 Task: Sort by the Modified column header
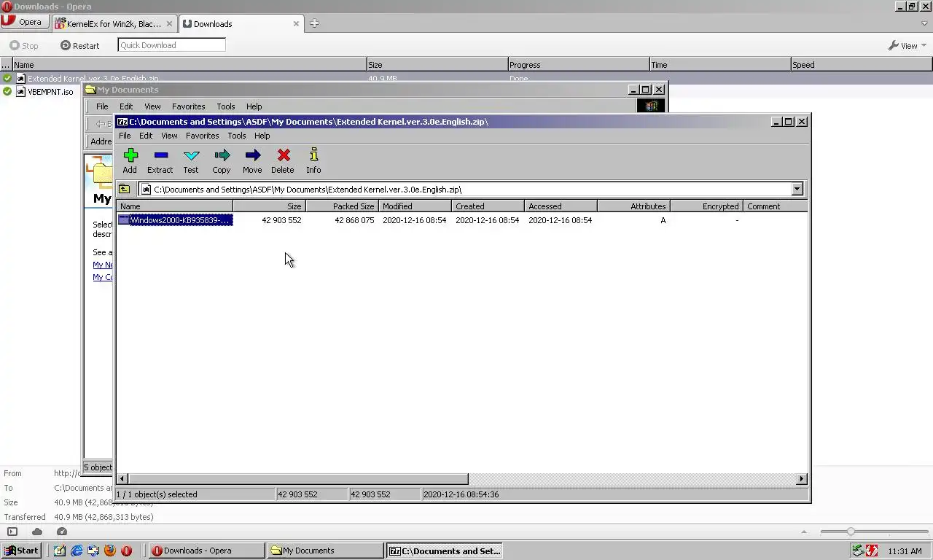point(415,206)
